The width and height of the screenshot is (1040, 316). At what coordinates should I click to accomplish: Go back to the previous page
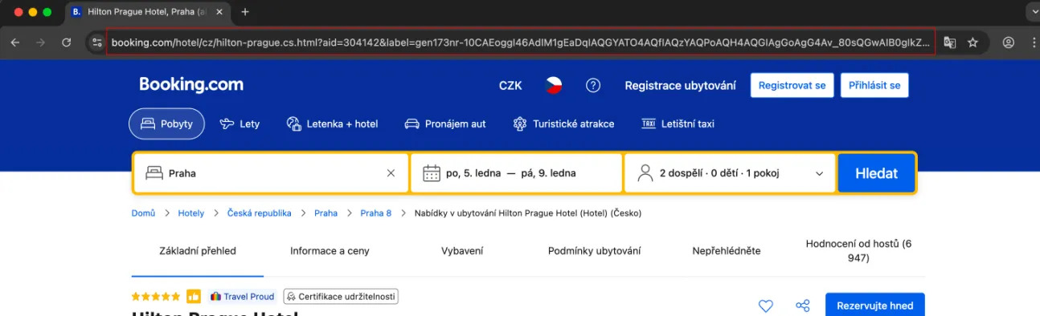[x=14, y=43]
